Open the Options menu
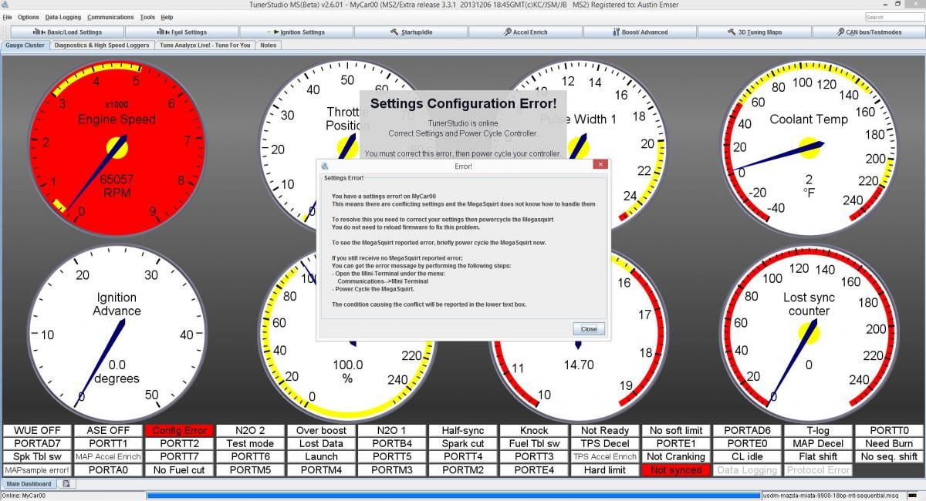The width and height of the screenshot is (926, 501). [x=29, y=17]
